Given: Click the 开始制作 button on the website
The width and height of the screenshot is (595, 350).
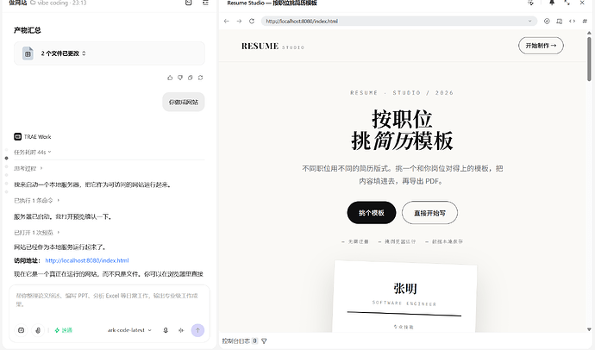Looking at the screenshot, I should coord(541,46).
